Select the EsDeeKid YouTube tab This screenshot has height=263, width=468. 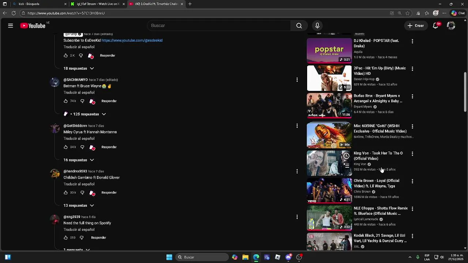[156, 4]
